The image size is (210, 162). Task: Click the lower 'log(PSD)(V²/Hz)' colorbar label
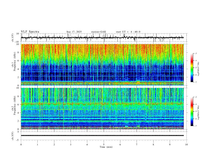198,112
